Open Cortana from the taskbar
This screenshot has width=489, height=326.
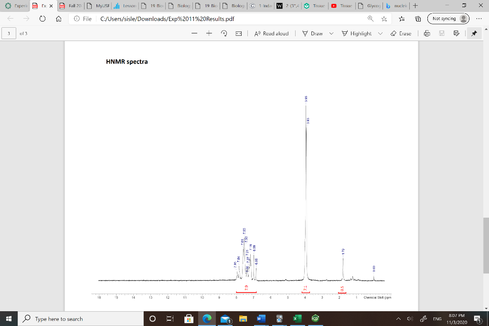tap(152, 318)
